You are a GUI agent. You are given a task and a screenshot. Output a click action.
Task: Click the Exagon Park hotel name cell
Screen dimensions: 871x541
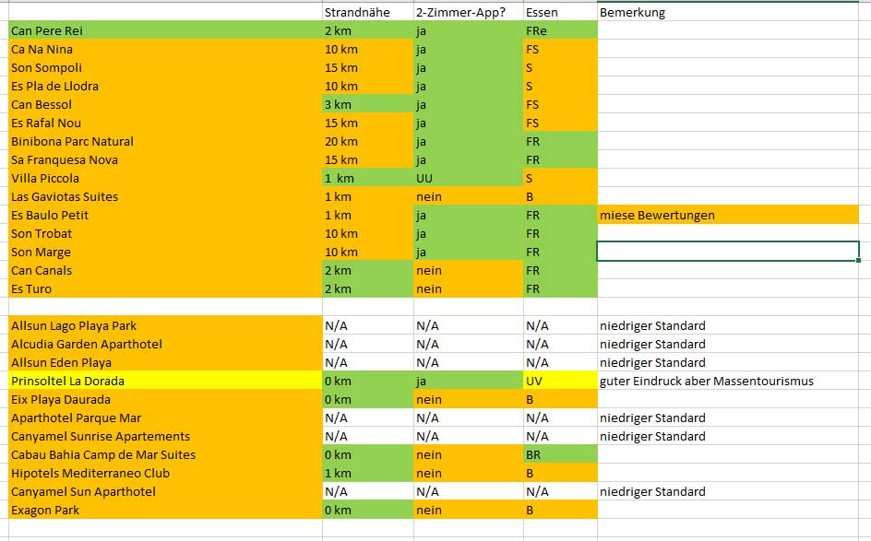164,510
